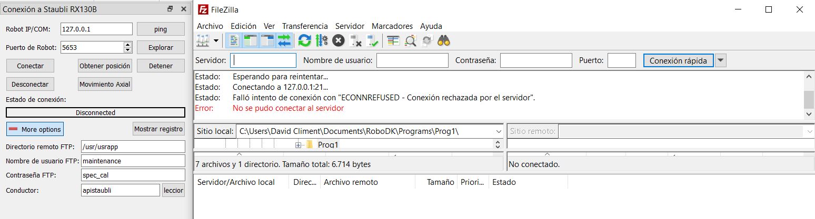Toggle the remote directory tree view
The image size is (815, 219).
click(267, 40)
